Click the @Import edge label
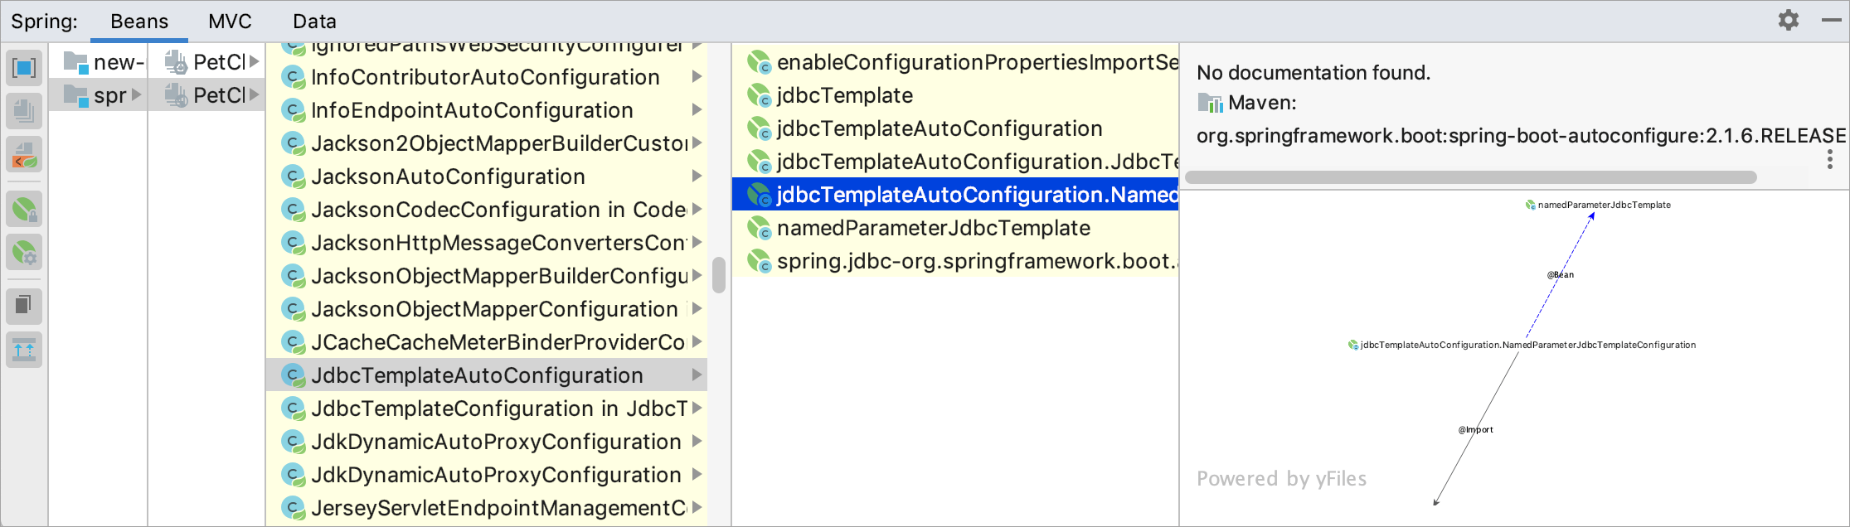Screen dimensions: 1850x527 tap(1476, 429)
